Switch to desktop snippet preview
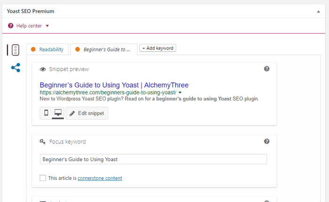This screenshot has width=329, height=202. click(x=58, y=113)
